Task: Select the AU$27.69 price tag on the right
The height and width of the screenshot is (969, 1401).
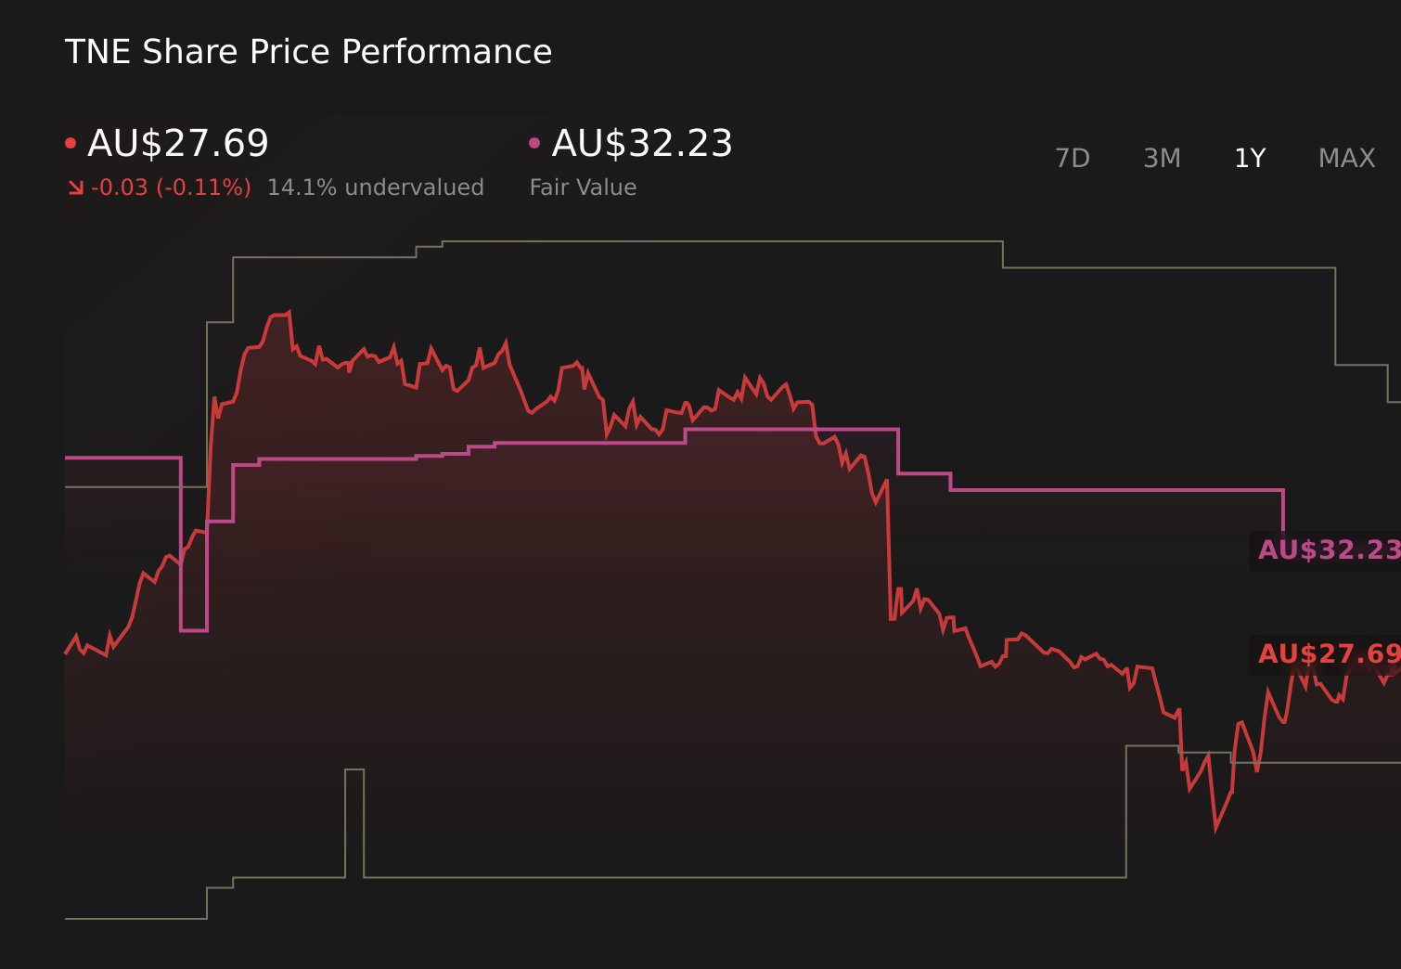Action: pyautogui.click(x=1327, y=655)
